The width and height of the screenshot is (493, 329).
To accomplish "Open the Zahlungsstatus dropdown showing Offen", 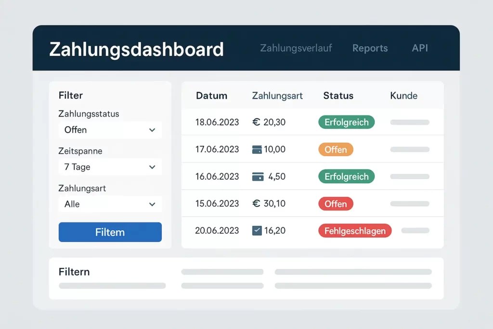I will pyautogui.click(x=110, y=130).
